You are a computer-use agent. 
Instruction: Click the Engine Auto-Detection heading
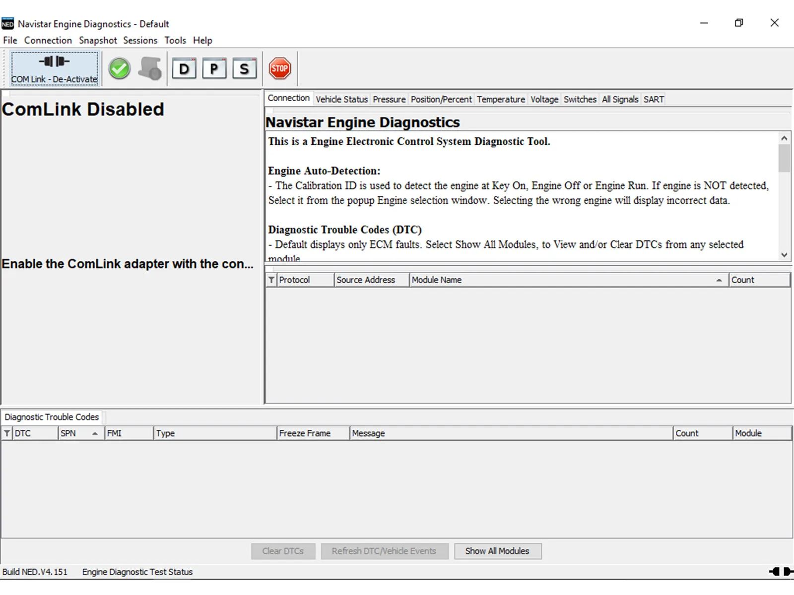tap(324, 171)
